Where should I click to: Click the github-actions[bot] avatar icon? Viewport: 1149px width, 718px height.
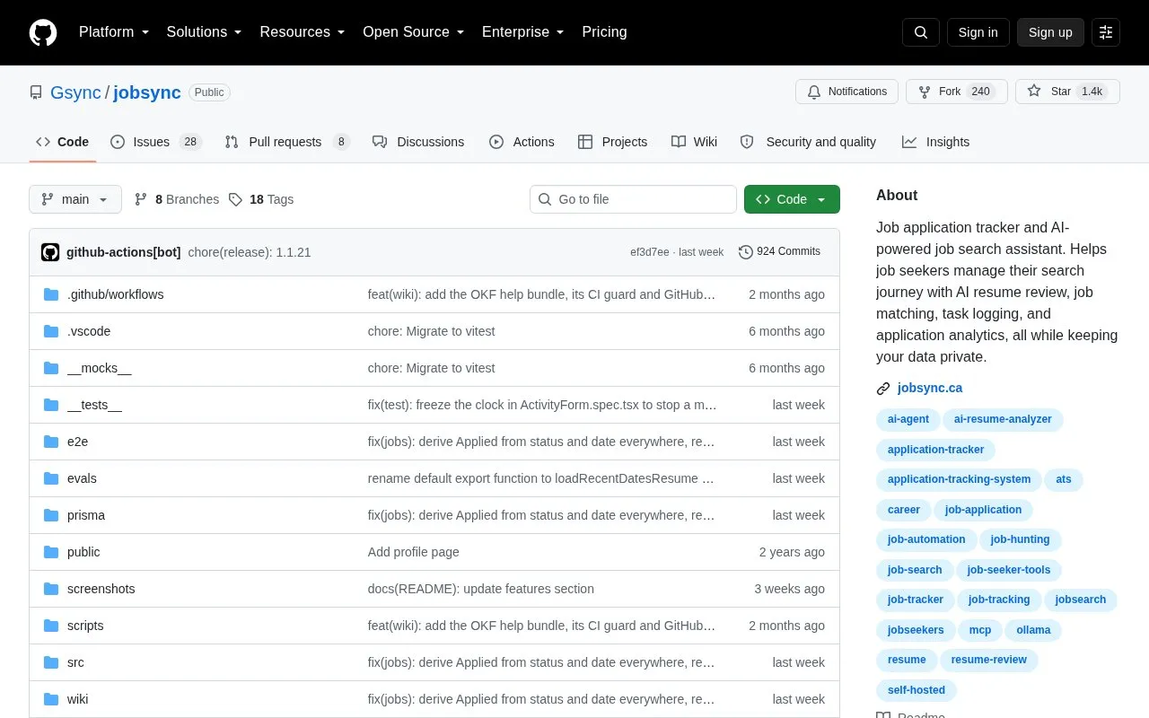point(50,252)
